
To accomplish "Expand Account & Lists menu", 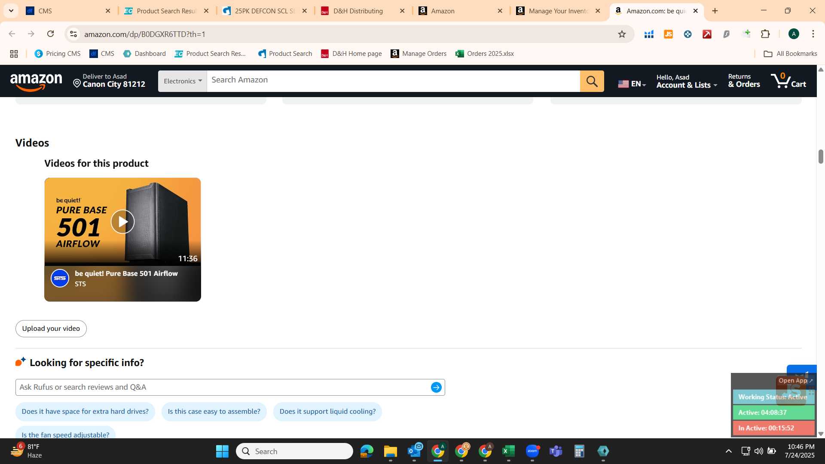I will (687, 81).
